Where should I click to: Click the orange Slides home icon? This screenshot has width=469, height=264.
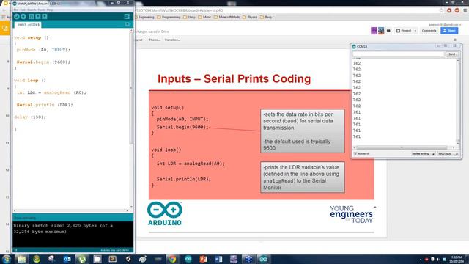[5, 29]
